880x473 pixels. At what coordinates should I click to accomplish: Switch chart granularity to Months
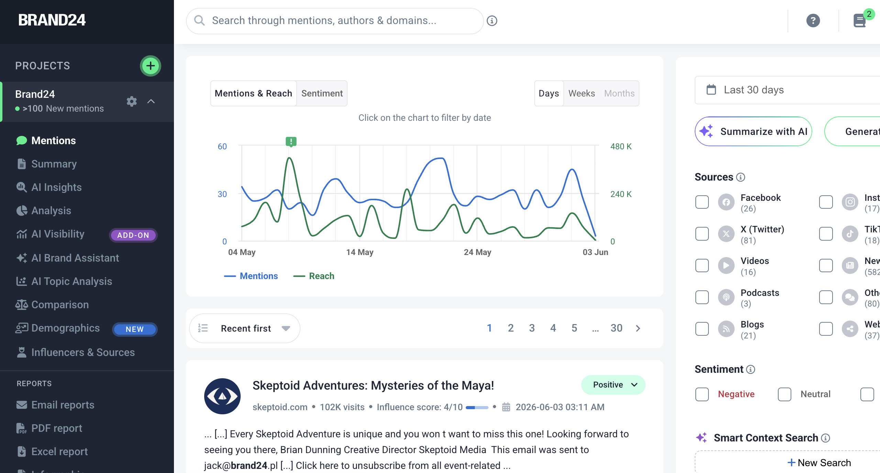point(619,93)
